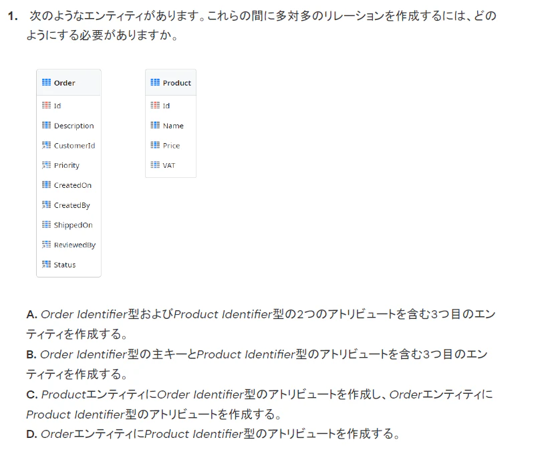Choose answer option C
The width and height of the screenshot is (538, 456).
pos(259,404)
